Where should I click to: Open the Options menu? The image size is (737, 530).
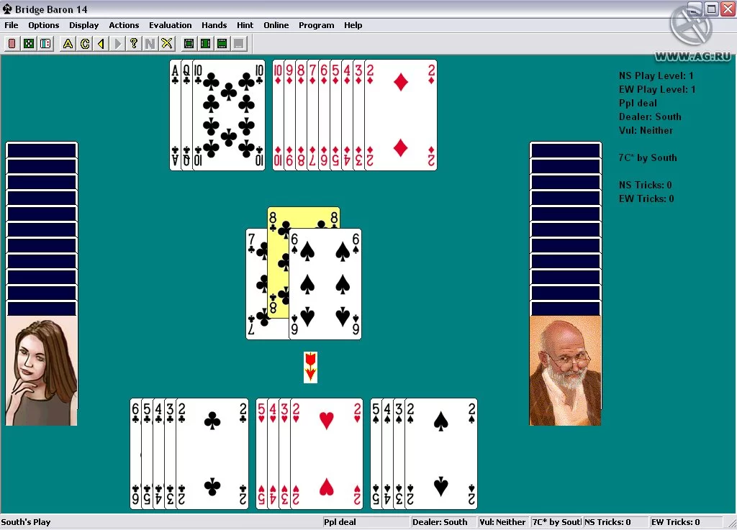(x=44, y=25)
